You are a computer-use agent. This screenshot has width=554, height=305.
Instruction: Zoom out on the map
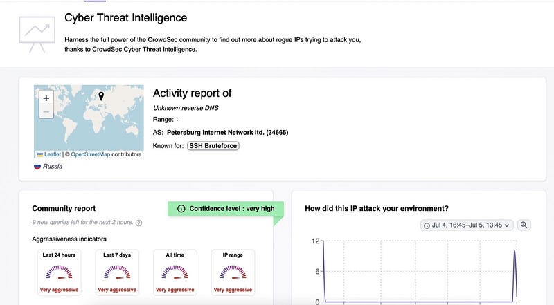tap(46, 111)
